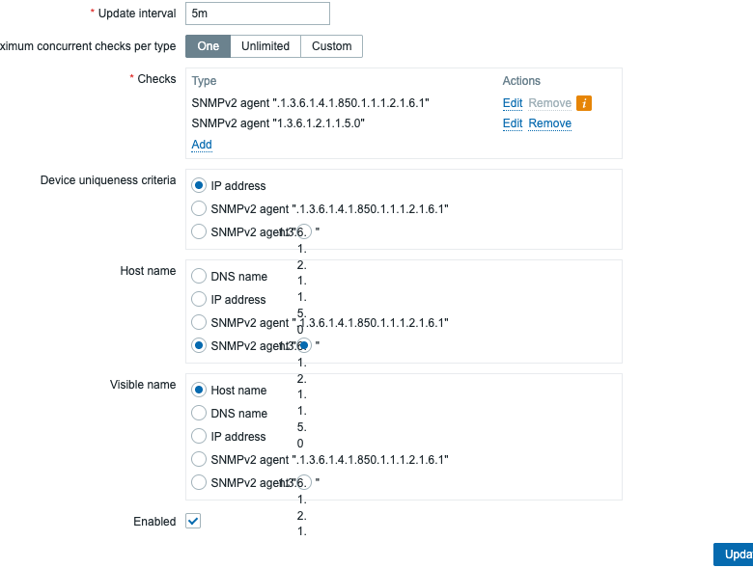Select One concurrent checks option
Screen dimensions: 753x568
(x=208, y=46)
